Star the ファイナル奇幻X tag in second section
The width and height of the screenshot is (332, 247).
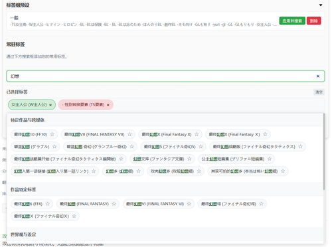point(74,216)
